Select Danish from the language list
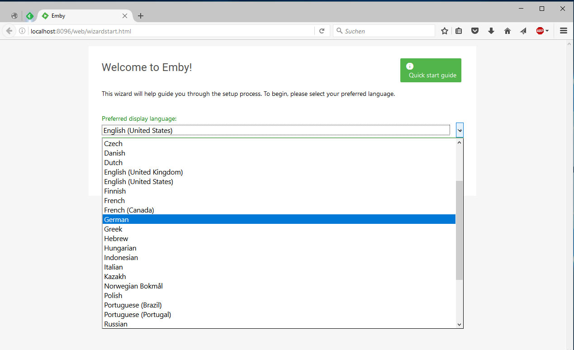574x350 pixels. 279,153
